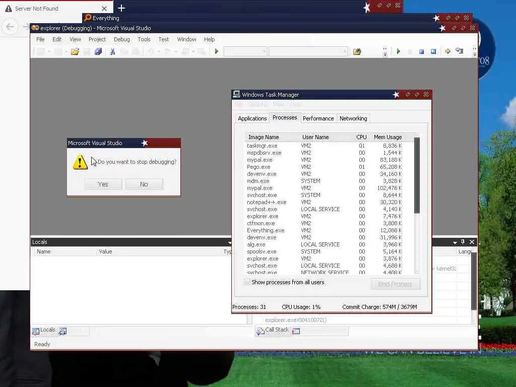Switch to Networking tab in Task Manager

[x=353, y=118]
